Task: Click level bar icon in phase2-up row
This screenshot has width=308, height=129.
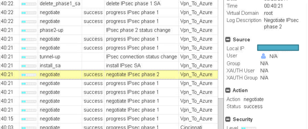Action: (29, 30)
